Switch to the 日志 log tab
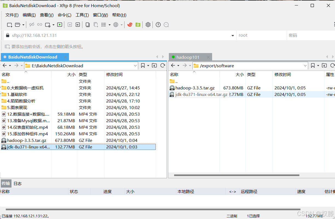This screenshot has height=219, width=335. pyautogui.click(x=18, y=183)
